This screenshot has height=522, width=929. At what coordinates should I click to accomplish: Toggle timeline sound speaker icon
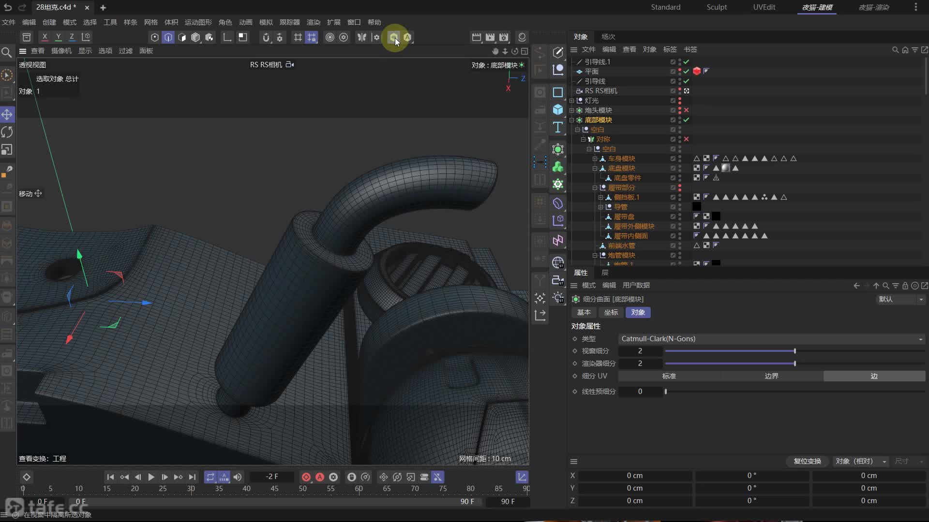tap(238, 477)
